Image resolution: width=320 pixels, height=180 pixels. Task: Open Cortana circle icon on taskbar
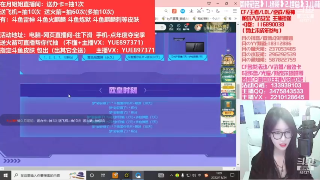pyautogui.click(x=92, y=175)
